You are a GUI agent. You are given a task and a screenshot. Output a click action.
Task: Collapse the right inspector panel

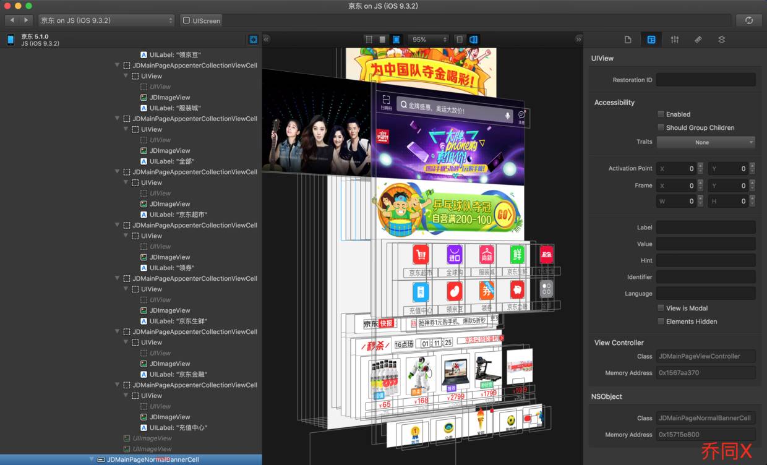(578, 39)
